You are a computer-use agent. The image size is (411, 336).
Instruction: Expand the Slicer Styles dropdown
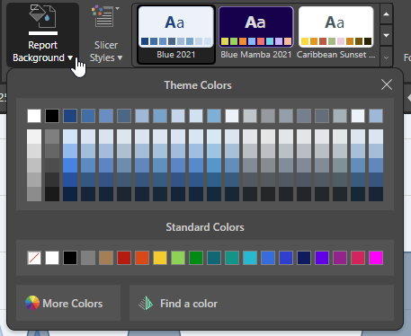106,35
